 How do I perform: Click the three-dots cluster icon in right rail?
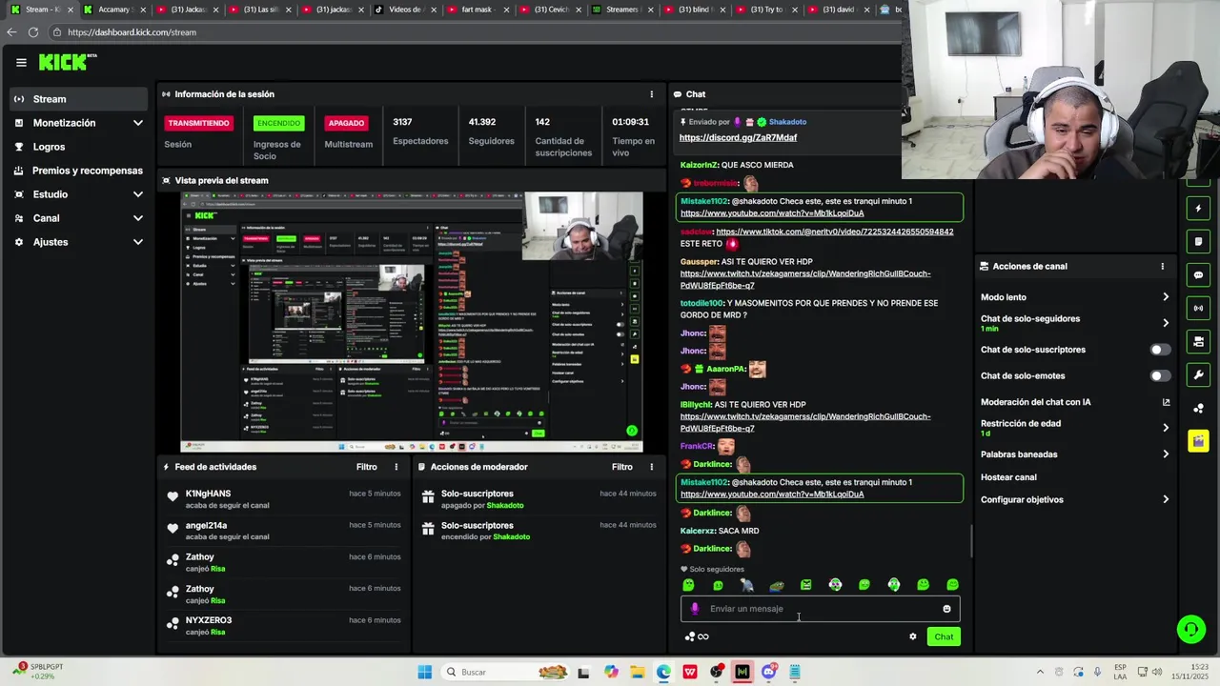pyautogui.click(x=1199, y=409)
